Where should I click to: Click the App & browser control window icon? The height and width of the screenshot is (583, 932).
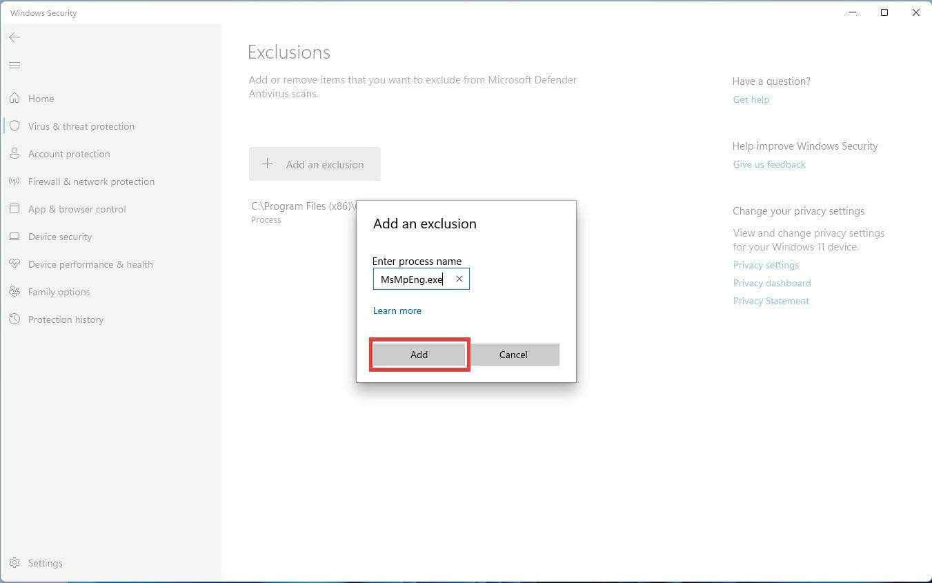pos(14,209)
